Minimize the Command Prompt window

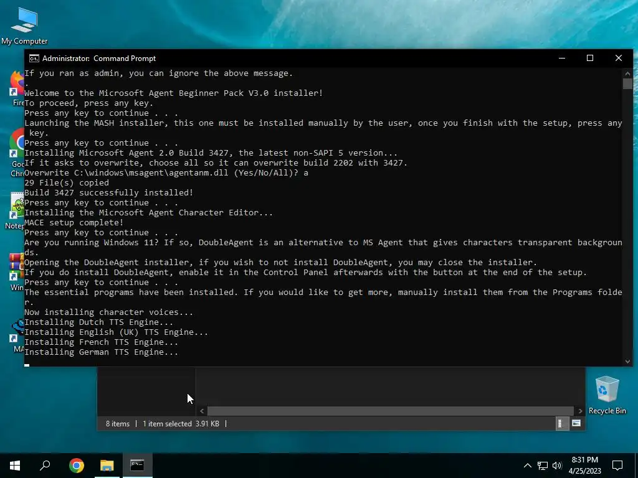(x=562, y=58)
